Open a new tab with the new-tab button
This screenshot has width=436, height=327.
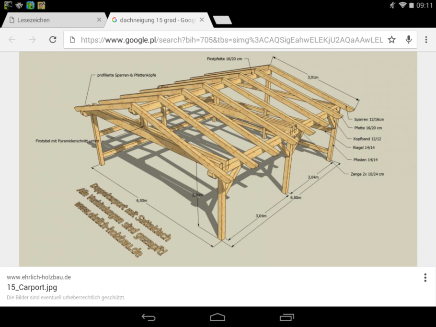click(x=222, y=20)
